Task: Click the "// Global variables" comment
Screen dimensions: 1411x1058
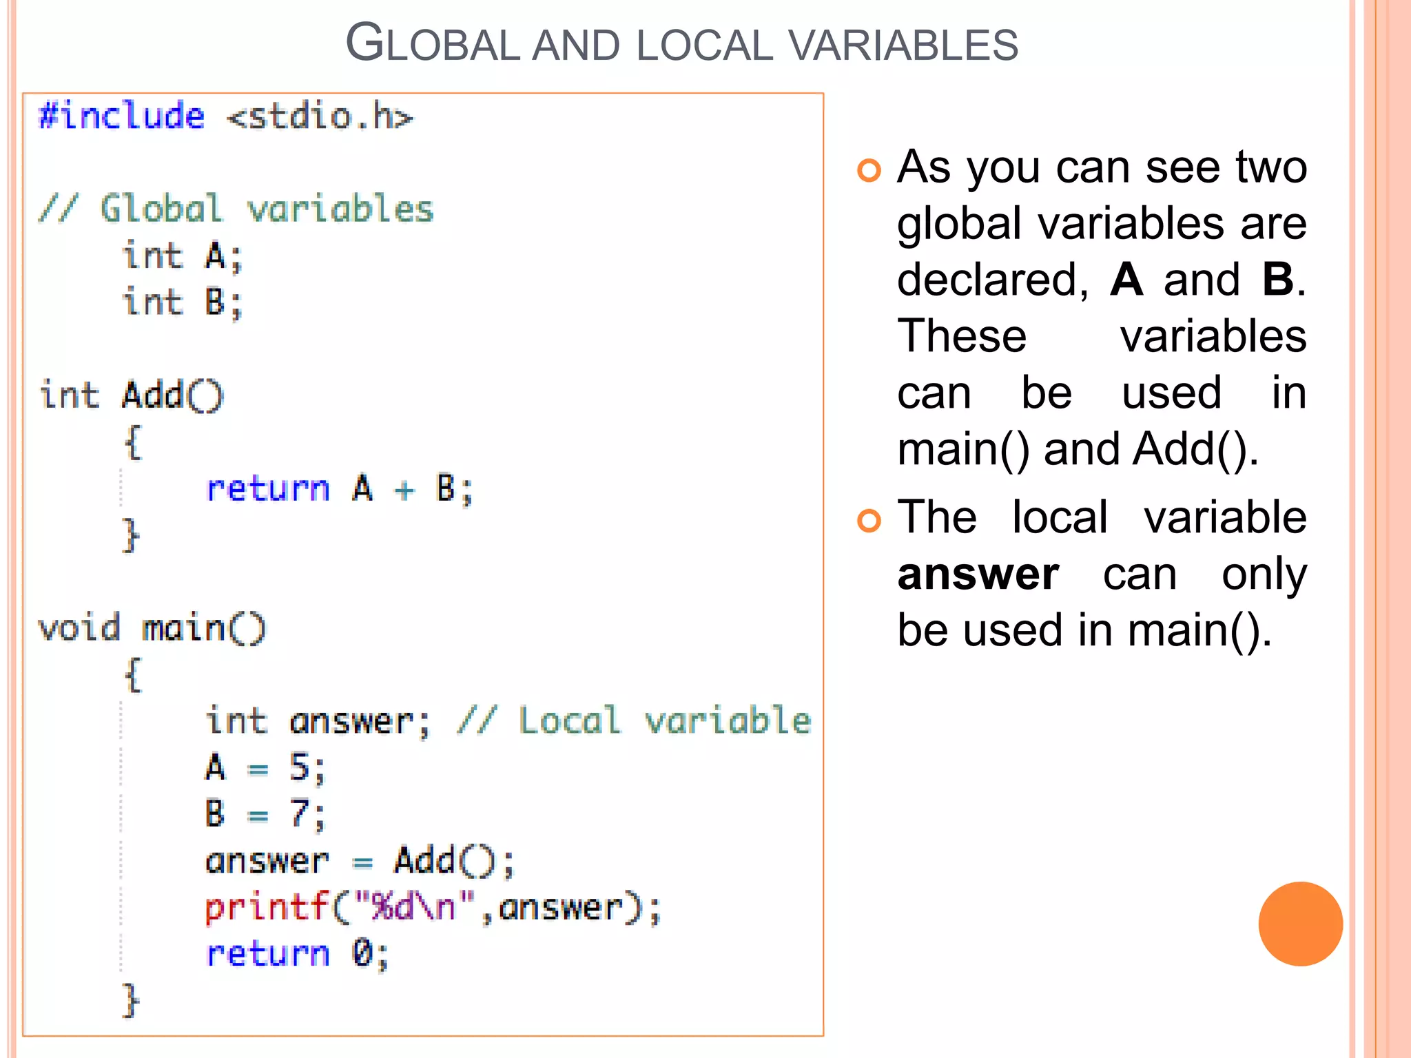Action: click(236, 209)
